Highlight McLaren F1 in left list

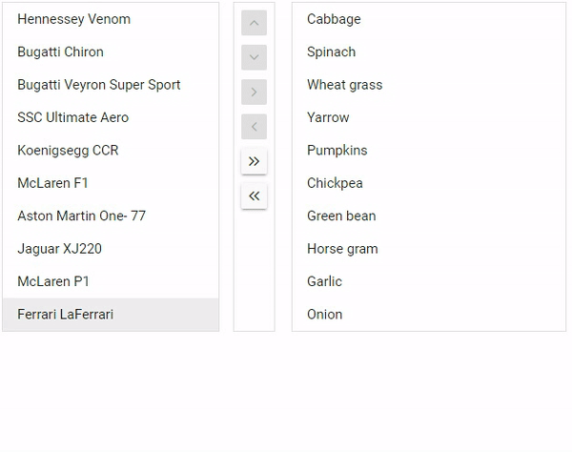[x=52, y=183]
